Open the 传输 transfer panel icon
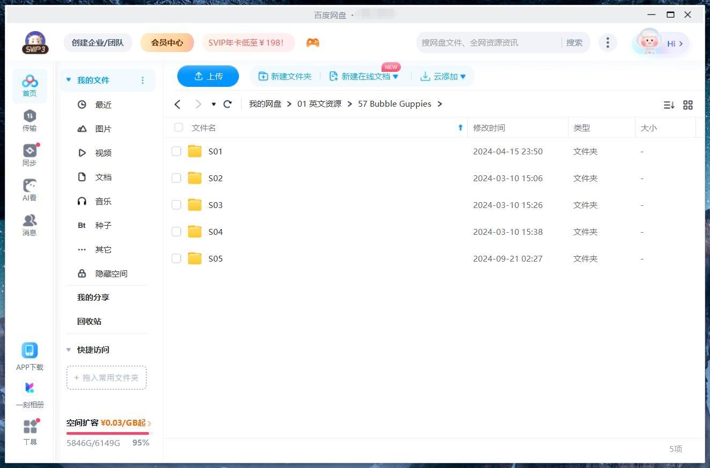 (x=29, y=120)
